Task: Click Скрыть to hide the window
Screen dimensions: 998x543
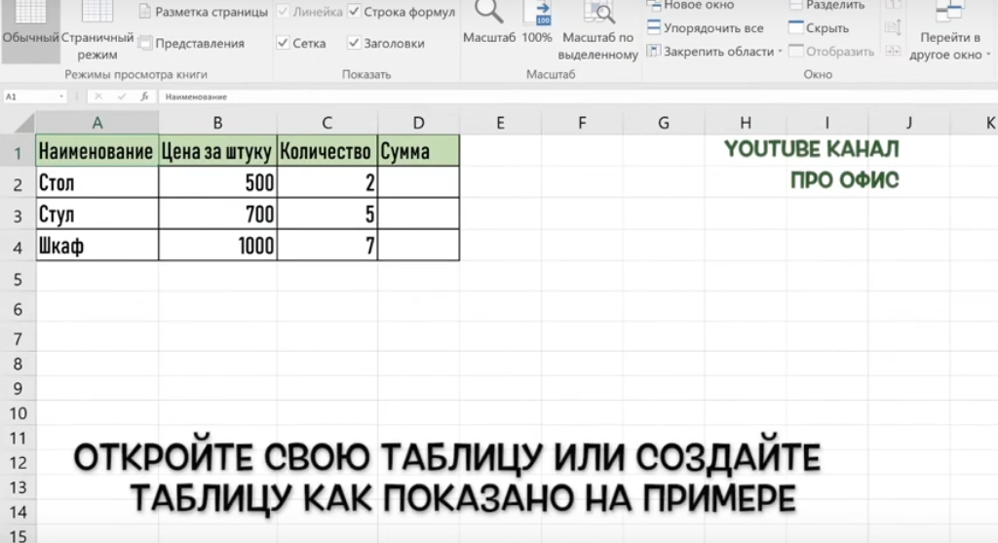Action: (819, 28)
